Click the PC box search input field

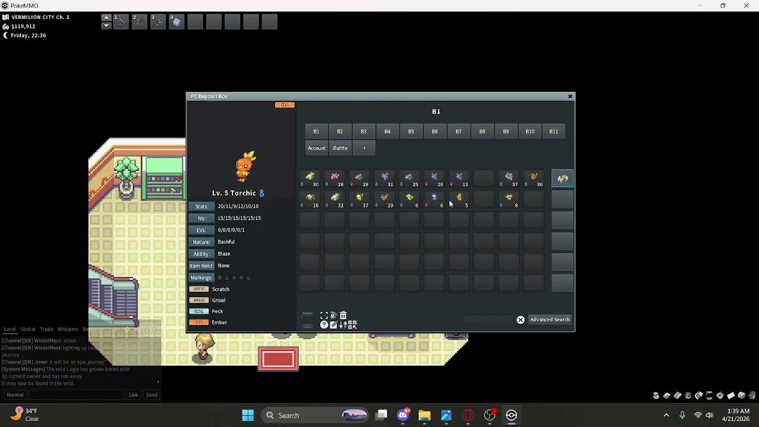pos(489,320)
